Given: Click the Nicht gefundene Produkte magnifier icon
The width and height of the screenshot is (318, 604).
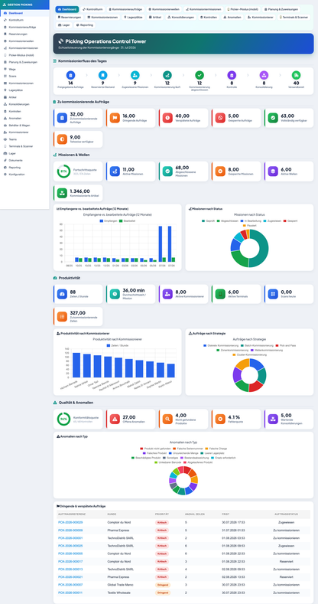Looking at the screenshot, I should (167, 419).
